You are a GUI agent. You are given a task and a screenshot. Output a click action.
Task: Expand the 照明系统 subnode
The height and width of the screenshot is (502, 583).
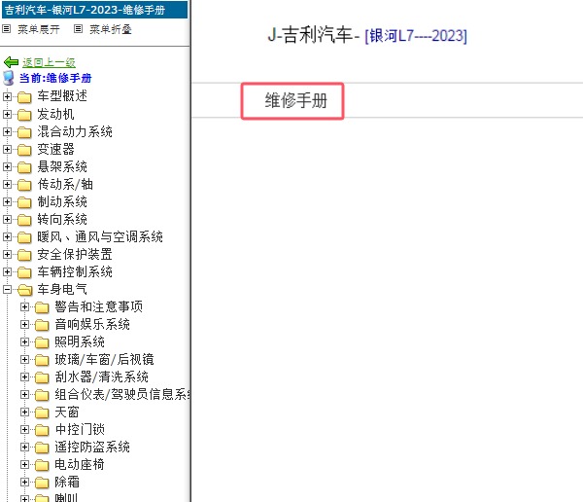[24, 341]
